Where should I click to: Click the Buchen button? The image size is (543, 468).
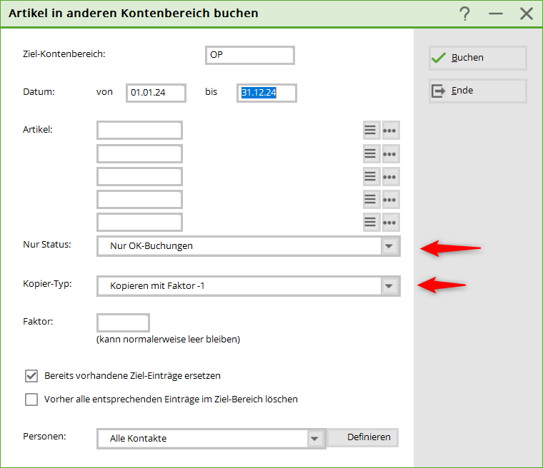pyautogui.click(x=477, y=58)
